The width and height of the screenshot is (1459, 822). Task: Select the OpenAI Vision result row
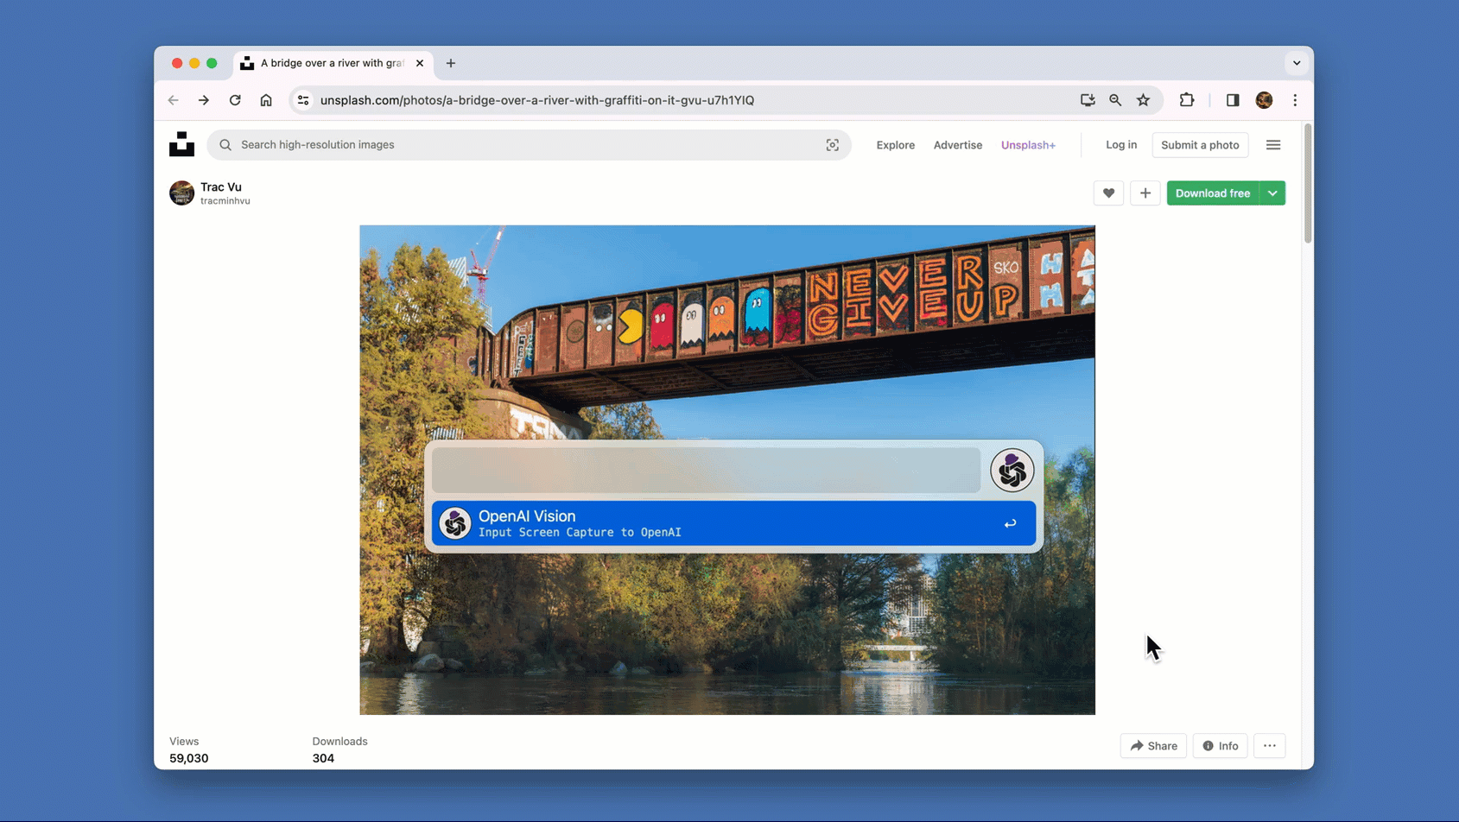coord(733,523)
